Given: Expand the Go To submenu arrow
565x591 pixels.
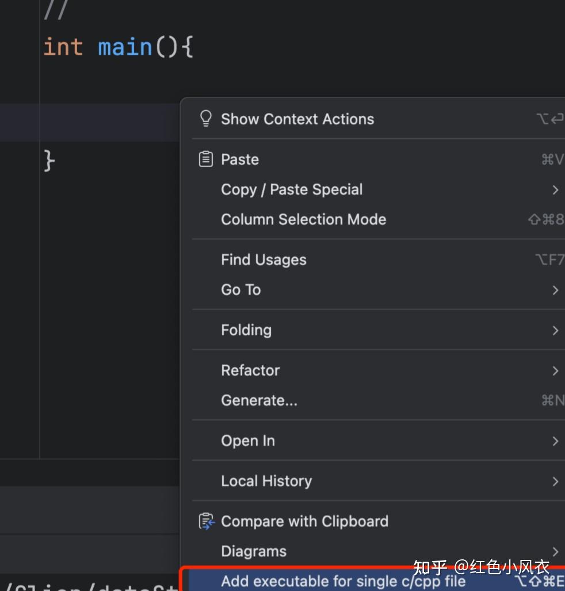Looking at the screenshot, I should click(555, 290).
